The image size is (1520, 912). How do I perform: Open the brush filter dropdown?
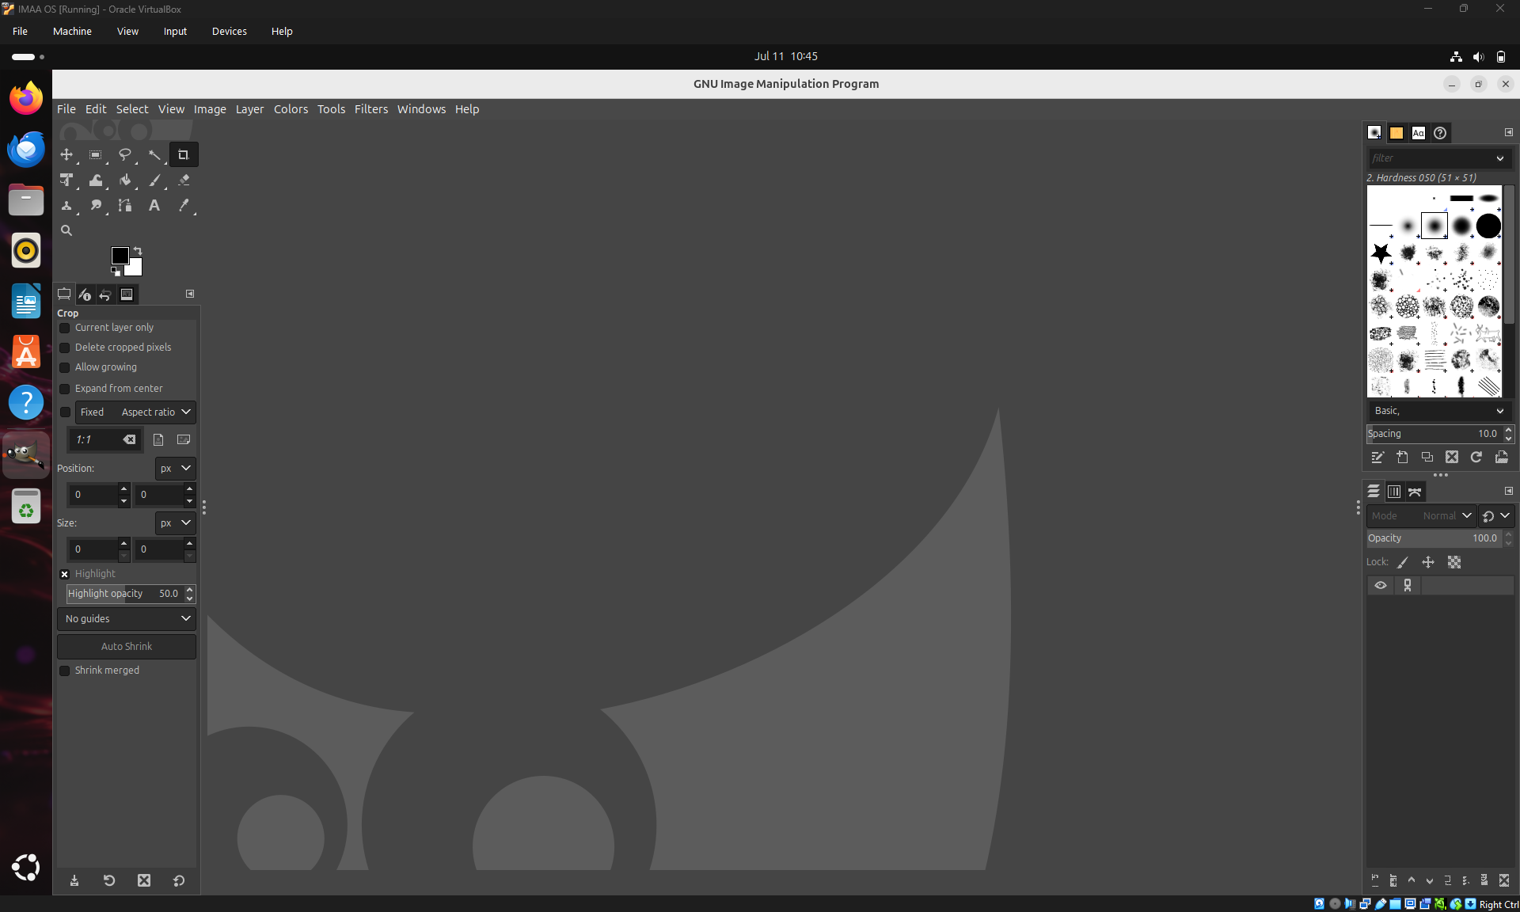(x=1499, y=158)
